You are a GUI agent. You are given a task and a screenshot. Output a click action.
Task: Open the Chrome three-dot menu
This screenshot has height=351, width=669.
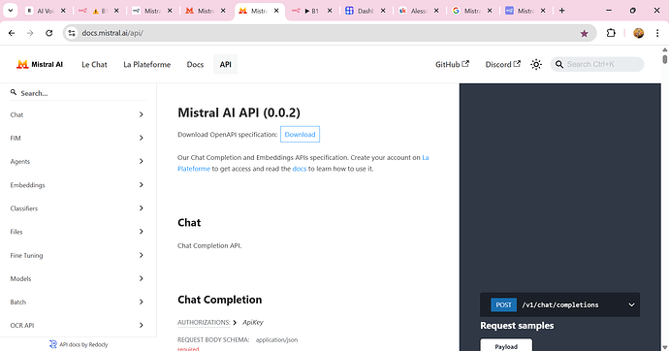pyautogui.click(x=657, y=33)
